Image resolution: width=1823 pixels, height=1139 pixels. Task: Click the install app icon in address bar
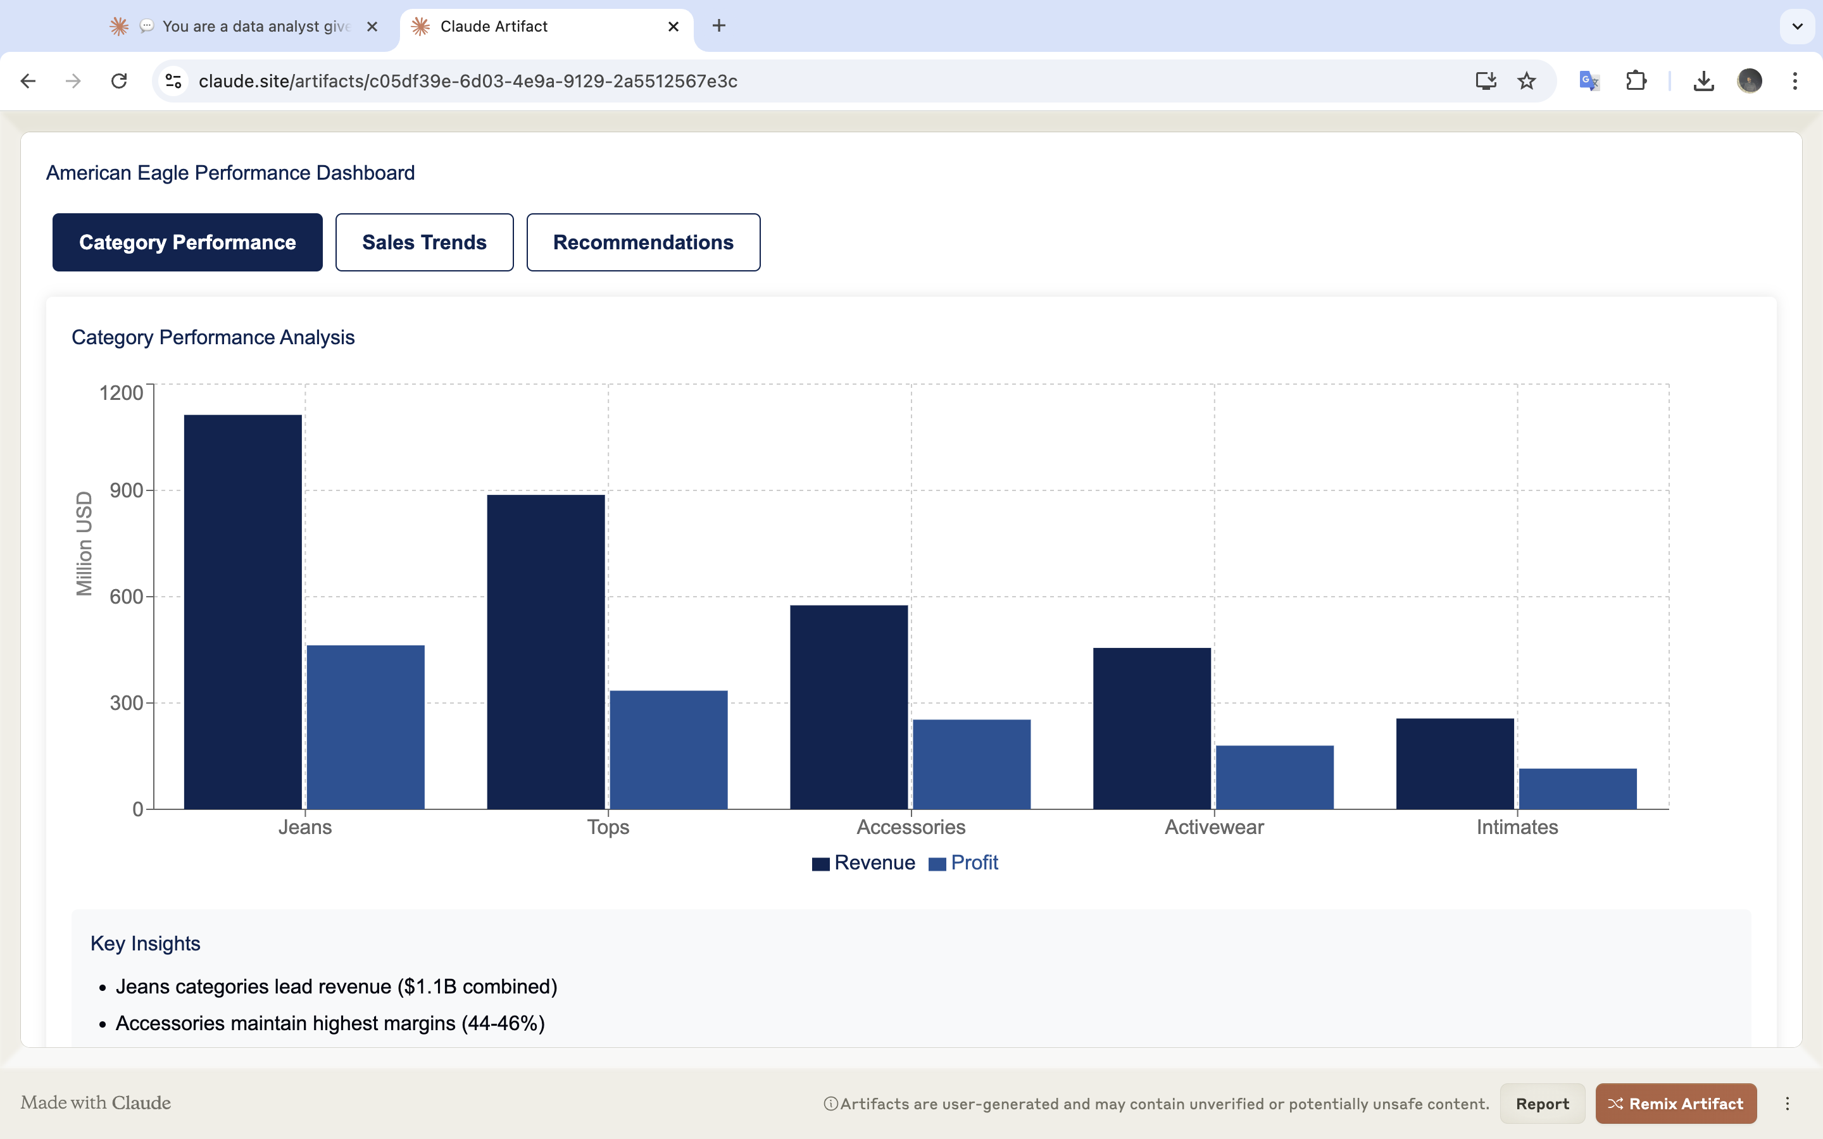click(1485, 80)
